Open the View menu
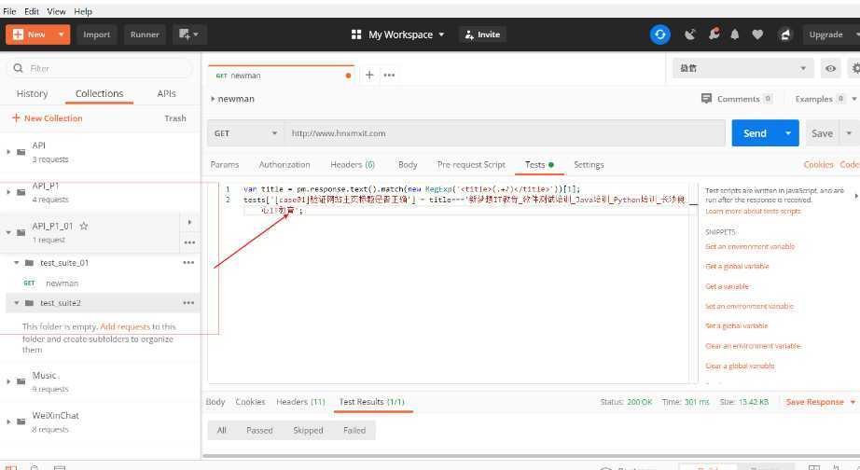Viewport: 860px width, 470px height. tap(56, 11)
